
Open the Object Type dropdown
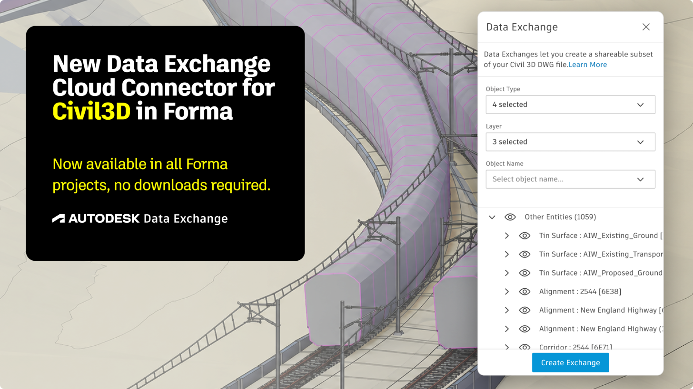570,104
